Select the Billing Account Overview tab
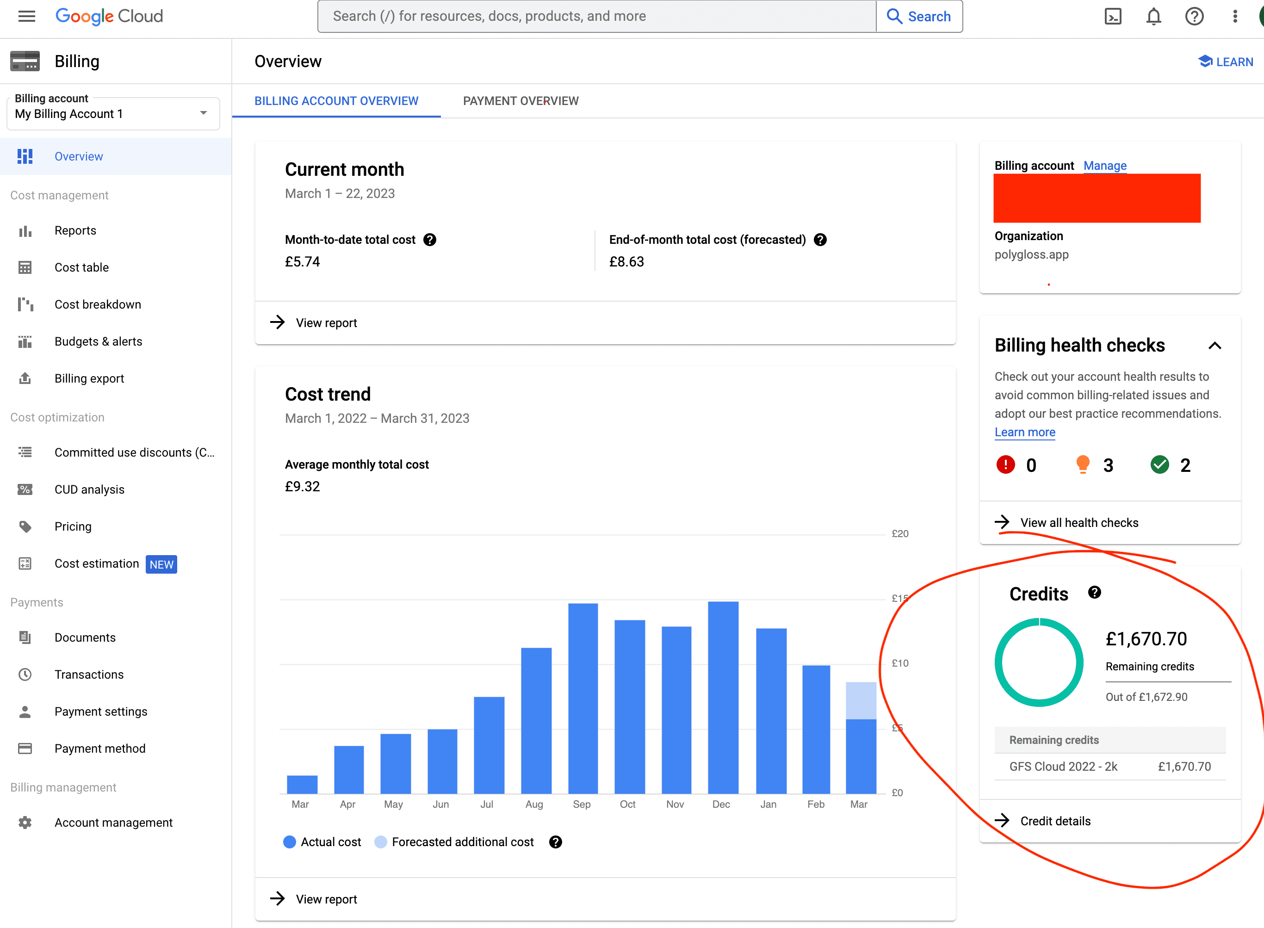Image resolution: width=1264 pixels, height=928 pixels. pos(336,101)
